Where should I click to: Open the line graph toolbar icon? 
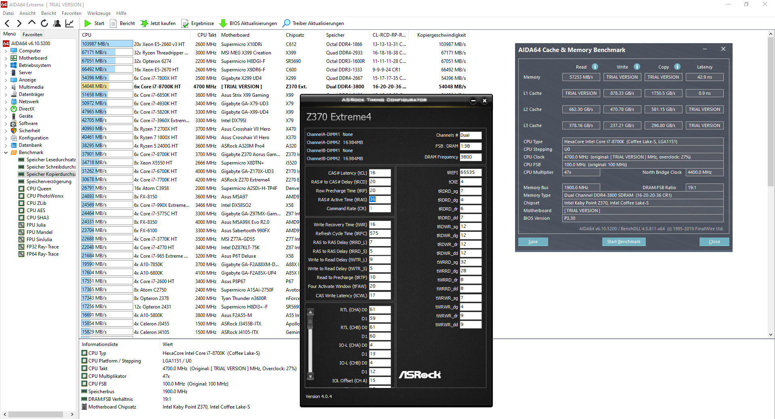coord(69,23)
